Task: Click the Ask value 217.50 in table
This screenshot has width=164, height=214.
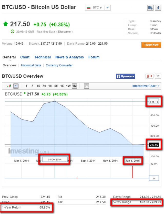Action: click(101, 202)
